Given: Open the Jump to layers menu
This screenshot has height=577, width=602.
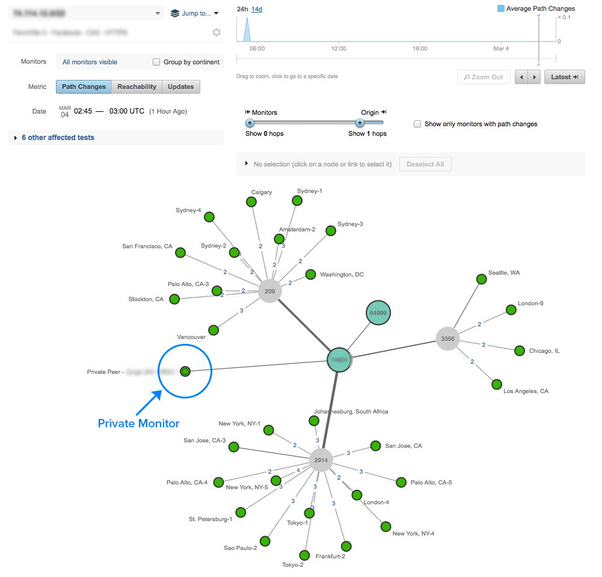Looking at the screenshot, I should (194, 13).
